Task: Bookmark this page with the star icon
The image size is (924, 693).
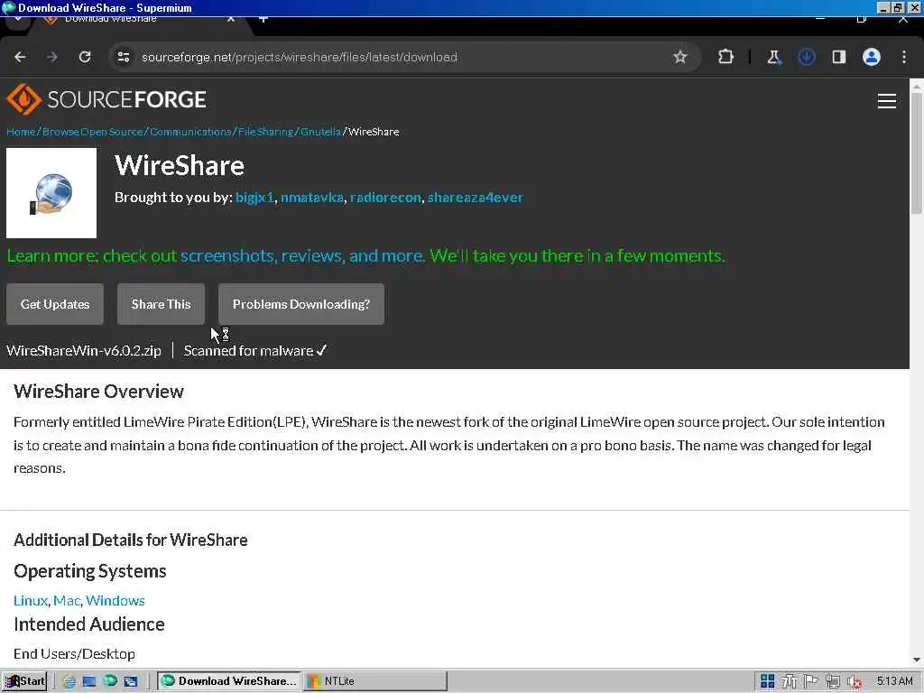Action: (x=680, y=57)
